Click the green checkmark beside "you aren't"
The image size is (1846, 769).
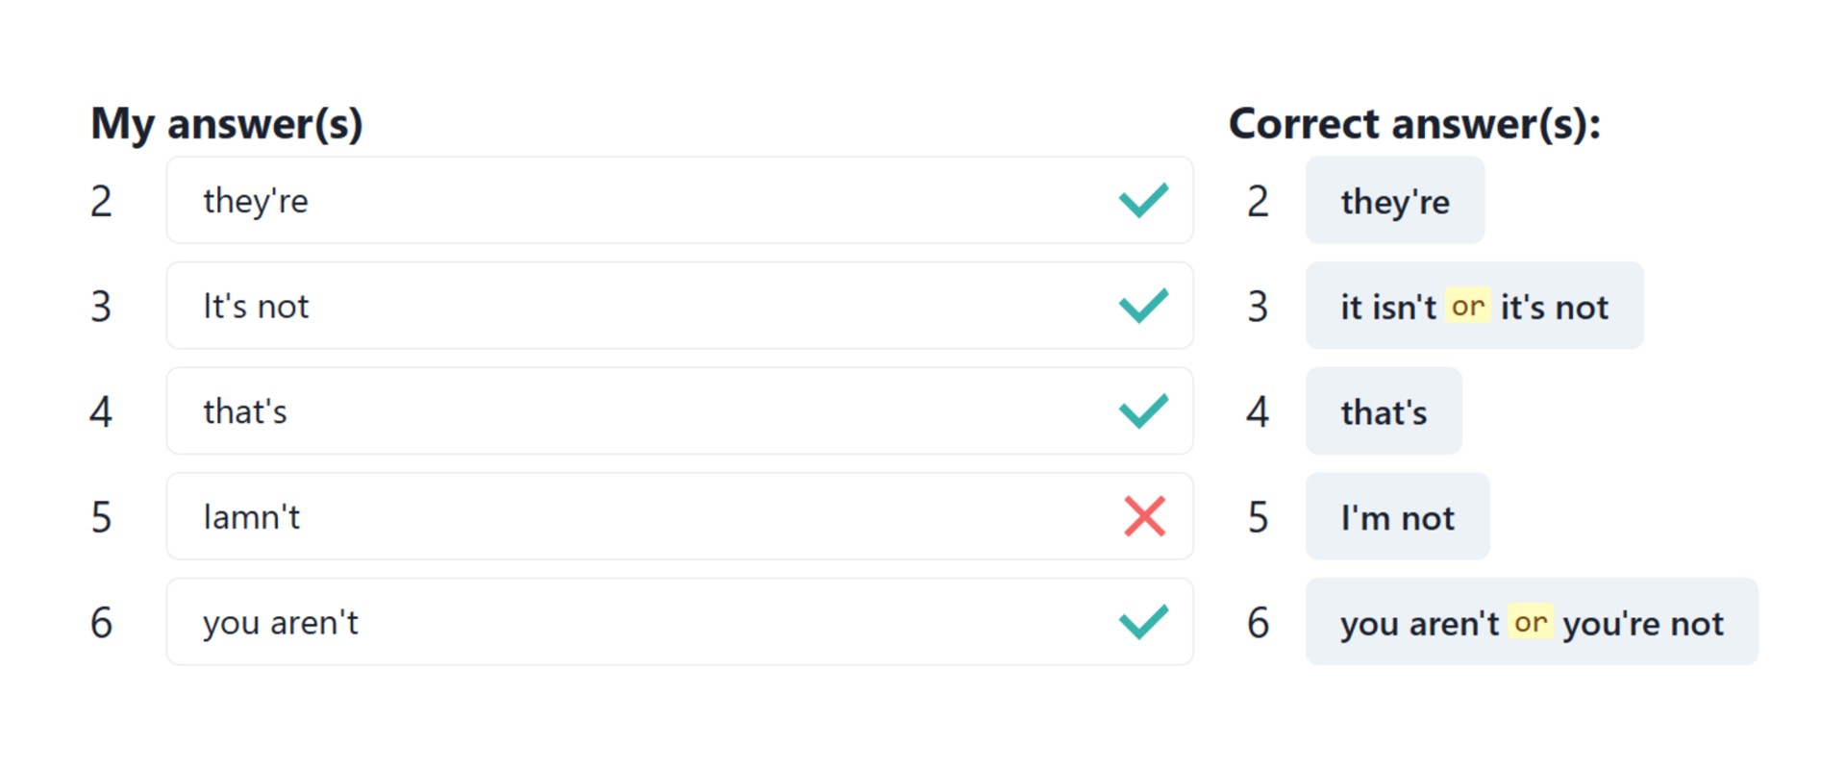point(1143,621)
